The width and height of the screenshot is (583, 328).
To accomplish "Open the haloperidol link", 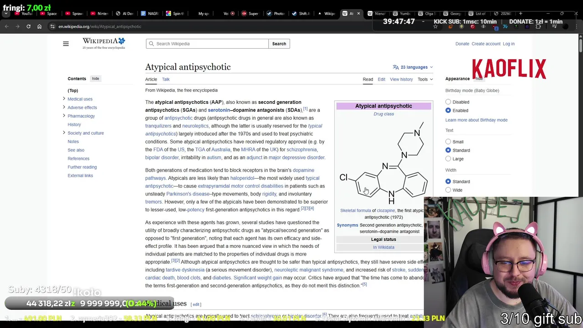I will coord(242,178).
